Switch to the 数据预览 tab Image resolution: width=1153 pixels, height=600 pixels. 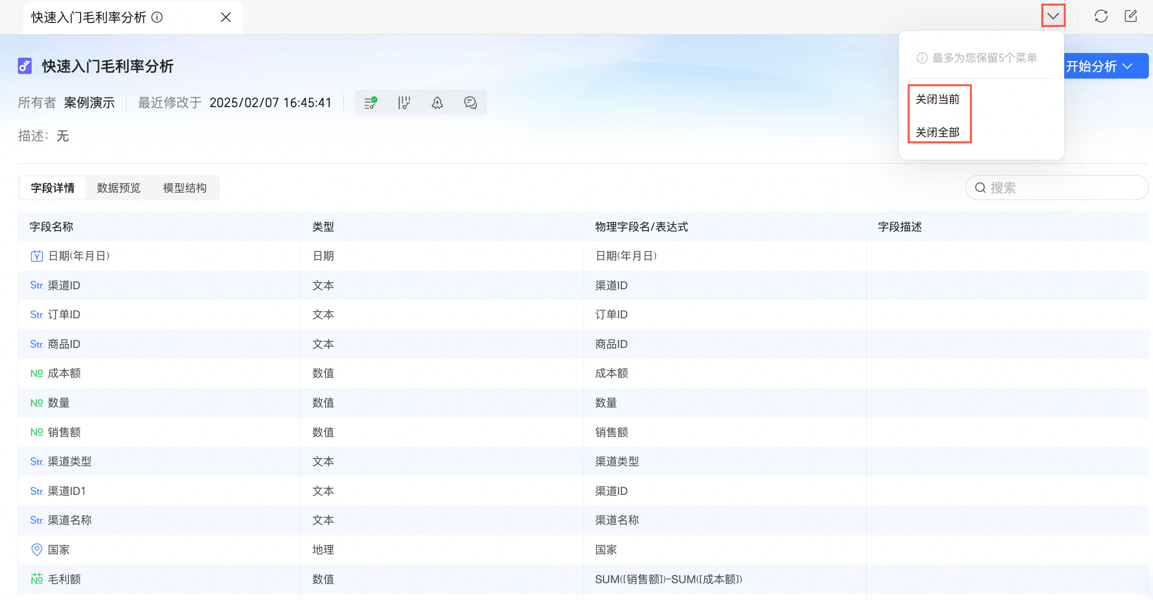click(x=118, y=188)
